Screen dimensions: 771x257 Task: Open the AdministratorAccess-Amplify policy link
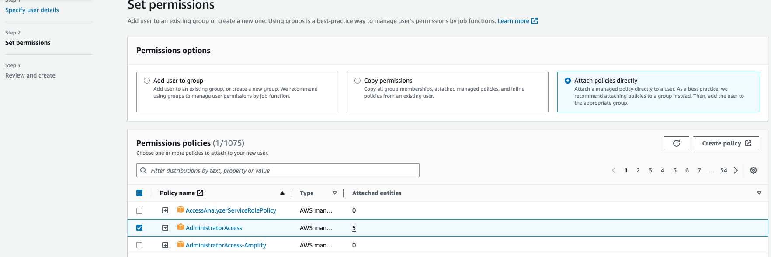(226, 245)
